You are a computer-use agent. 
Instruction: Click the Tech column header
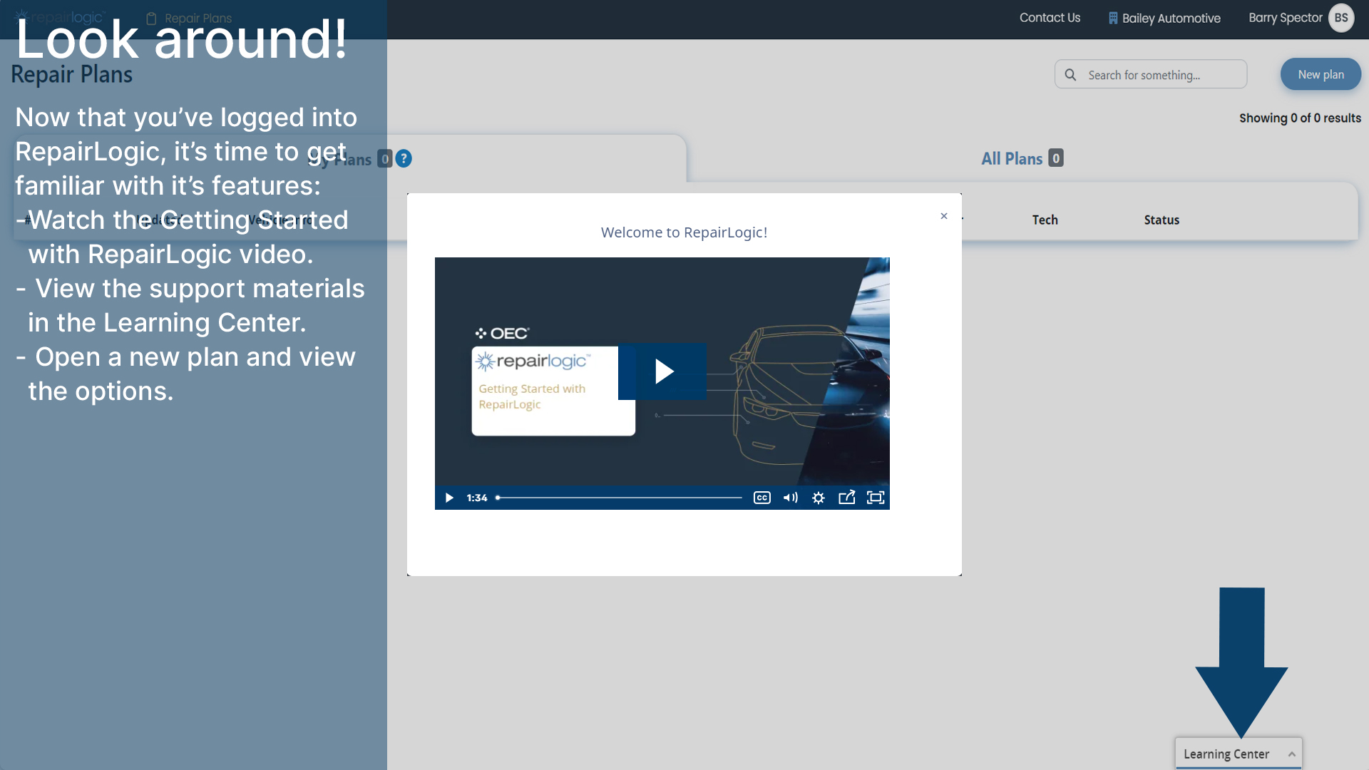tap(1045, 220)
